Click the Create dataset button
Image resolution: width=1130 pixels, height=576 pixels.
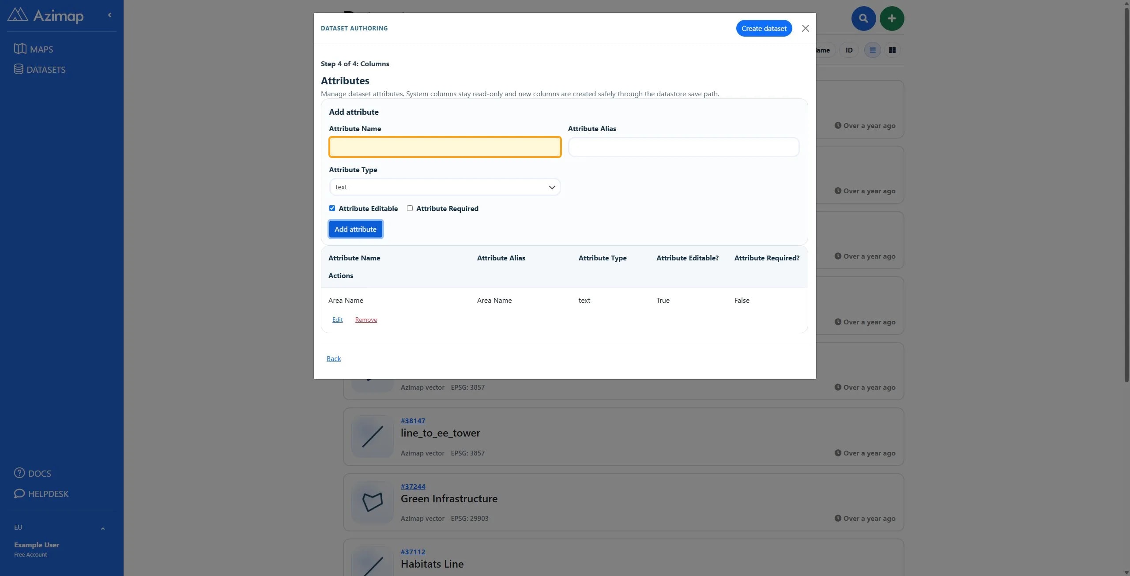(764, 28)
